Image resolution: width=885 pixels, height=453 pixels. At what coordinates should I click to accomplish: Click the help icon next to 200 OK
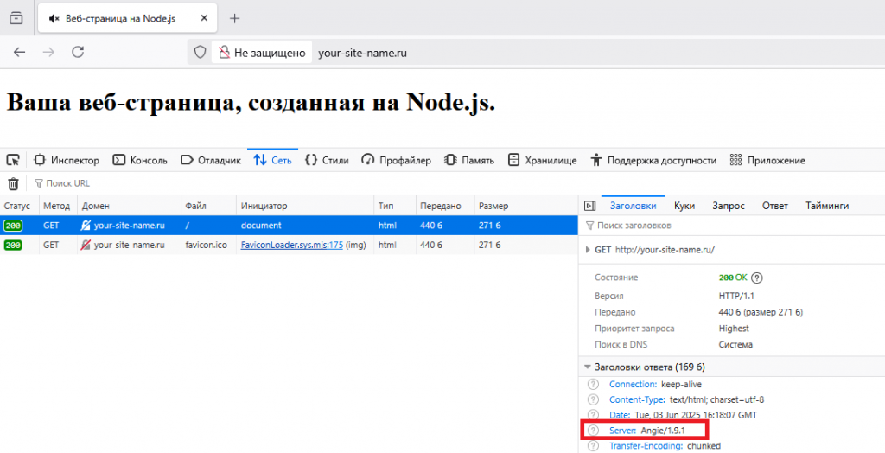pyautogui.click(x=757, y=278)
